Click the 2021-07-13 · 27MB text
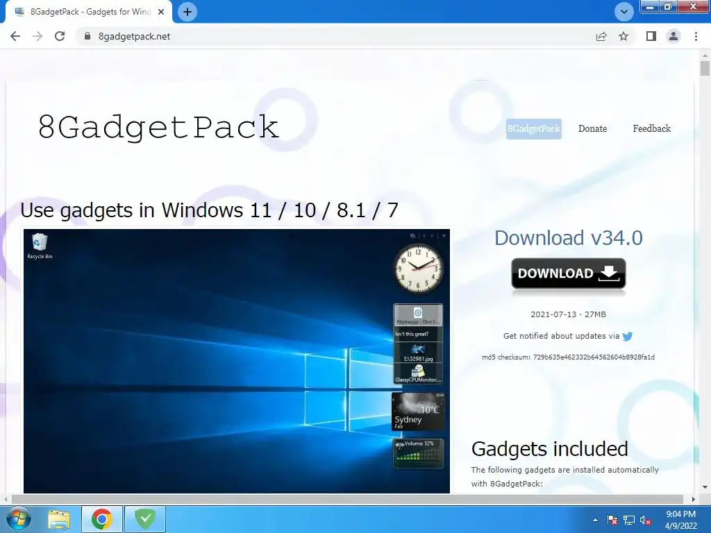 (568, 314)
